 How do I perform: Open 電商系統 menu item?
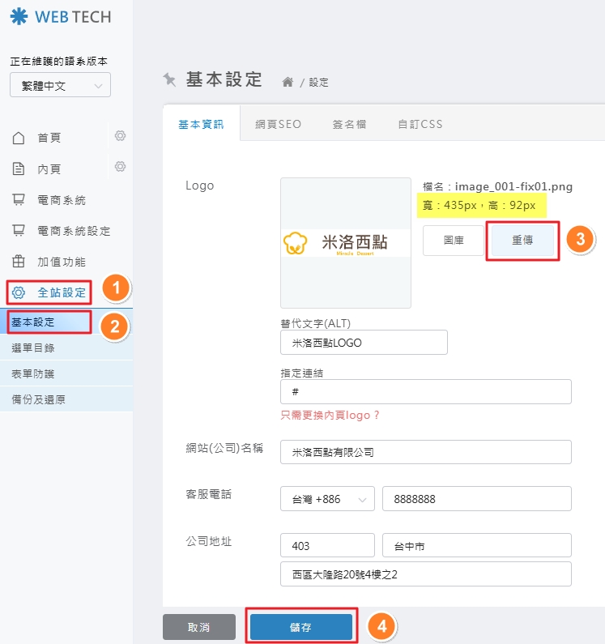(62, 200)
